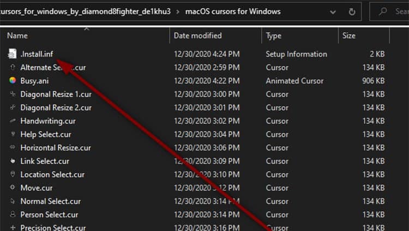Sort files by the Name column header

coord(17,35)
